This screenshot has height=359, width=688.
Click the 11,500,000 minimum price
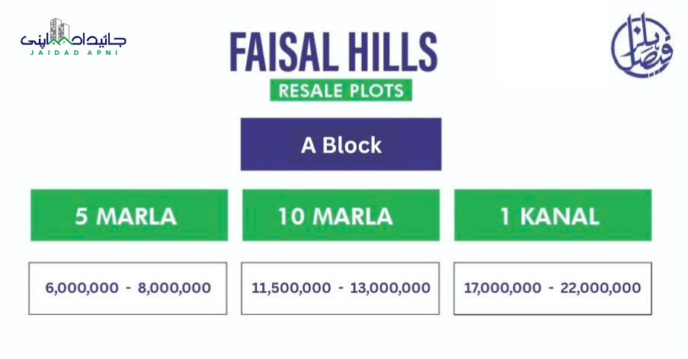pos(291,288)
